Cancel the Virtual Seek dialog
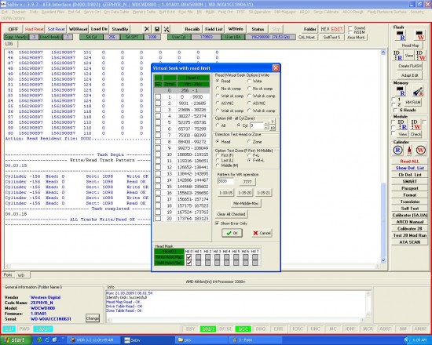Screen dimensions: 432x345 (262, 233)
